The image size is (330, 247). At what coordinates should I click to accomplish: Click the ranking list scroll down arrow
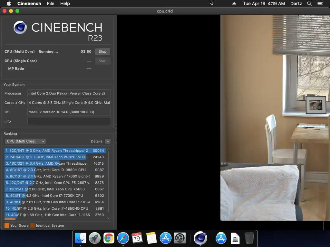pyautogui.click(x=108, y=218)
